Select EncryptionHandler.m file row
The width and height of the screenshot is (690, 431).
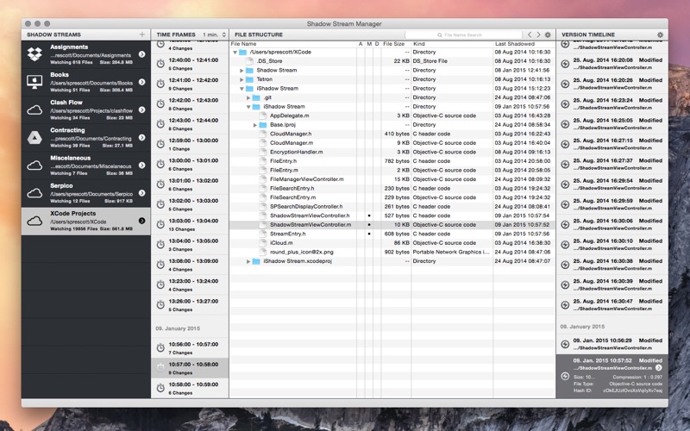(392, 153)
